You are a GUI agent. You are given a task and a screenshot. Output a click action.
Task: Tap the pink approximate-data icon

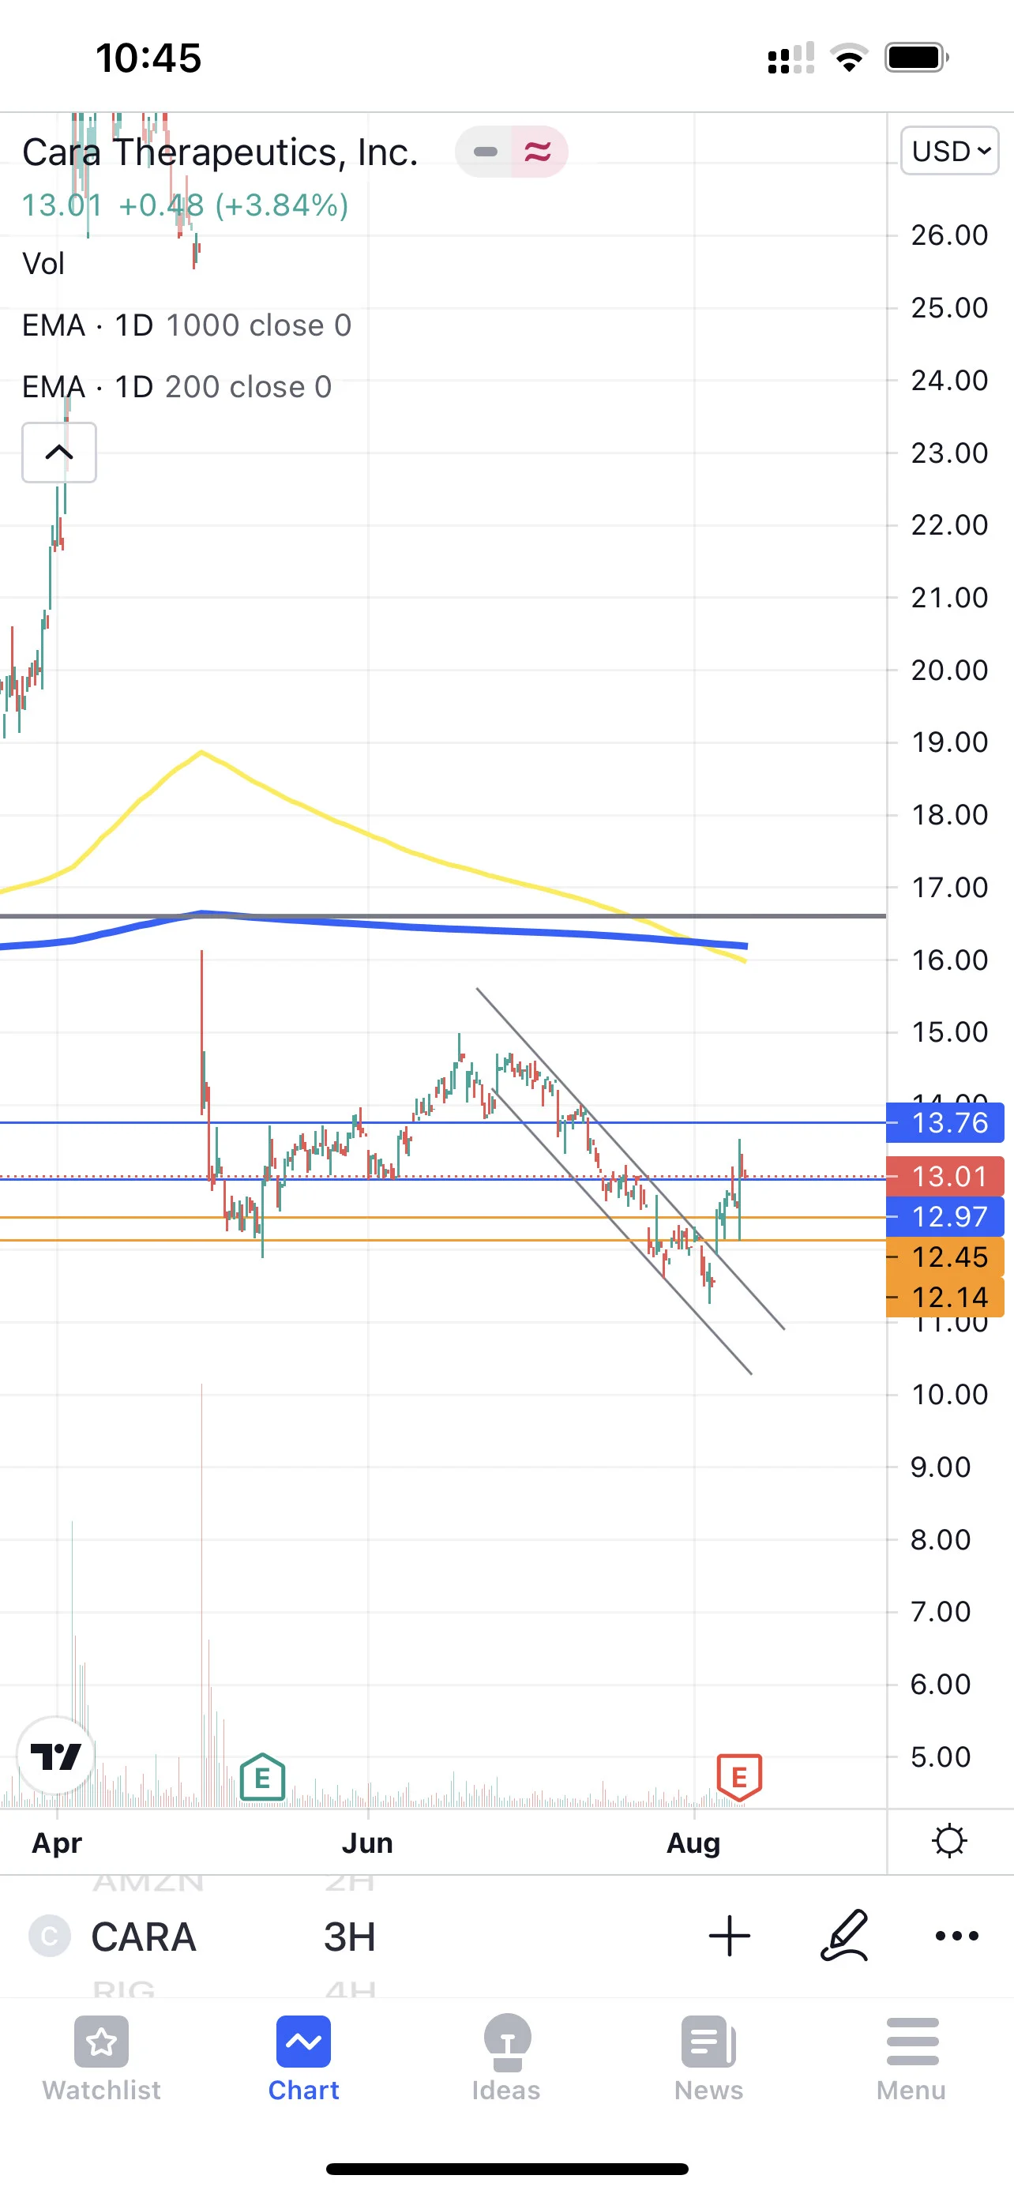coord(538,152)
